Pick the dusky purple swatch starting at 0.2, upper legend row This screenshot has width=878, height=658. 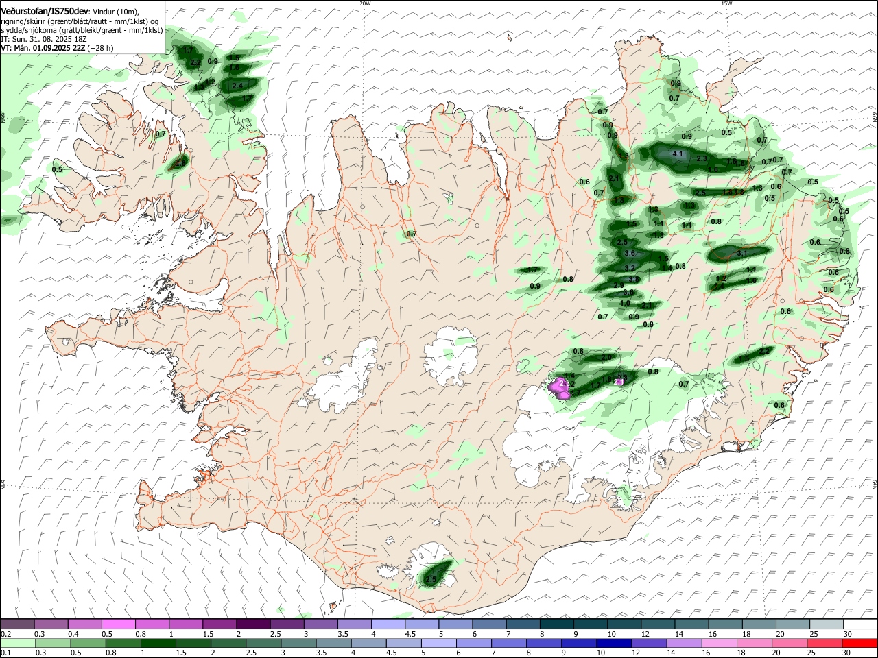tap(17, 624)
